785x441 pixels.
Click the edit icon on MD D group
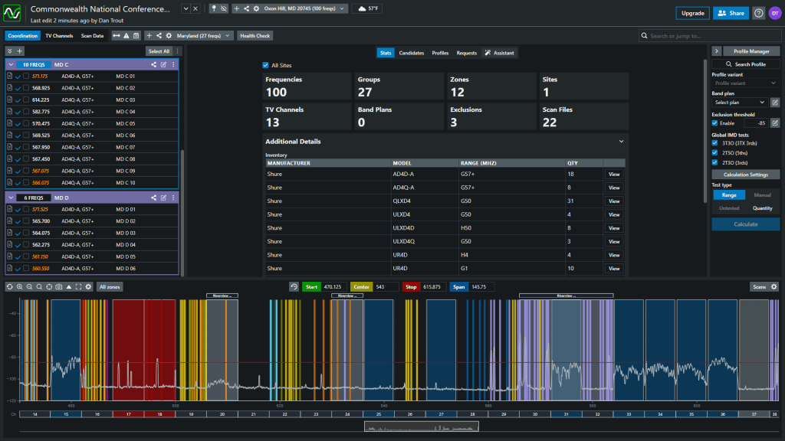pos(163,198)
